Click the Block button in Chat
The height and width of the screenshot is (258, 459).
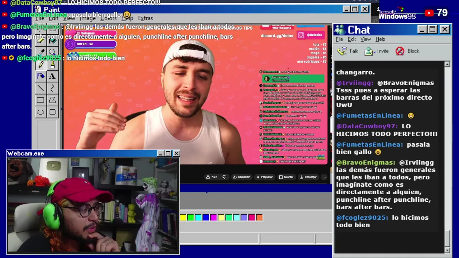click(407, 51)
